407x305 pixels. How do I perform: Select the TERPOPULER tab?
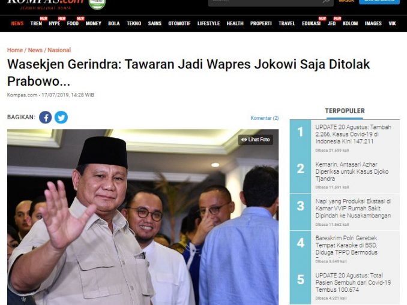(345, 111)
